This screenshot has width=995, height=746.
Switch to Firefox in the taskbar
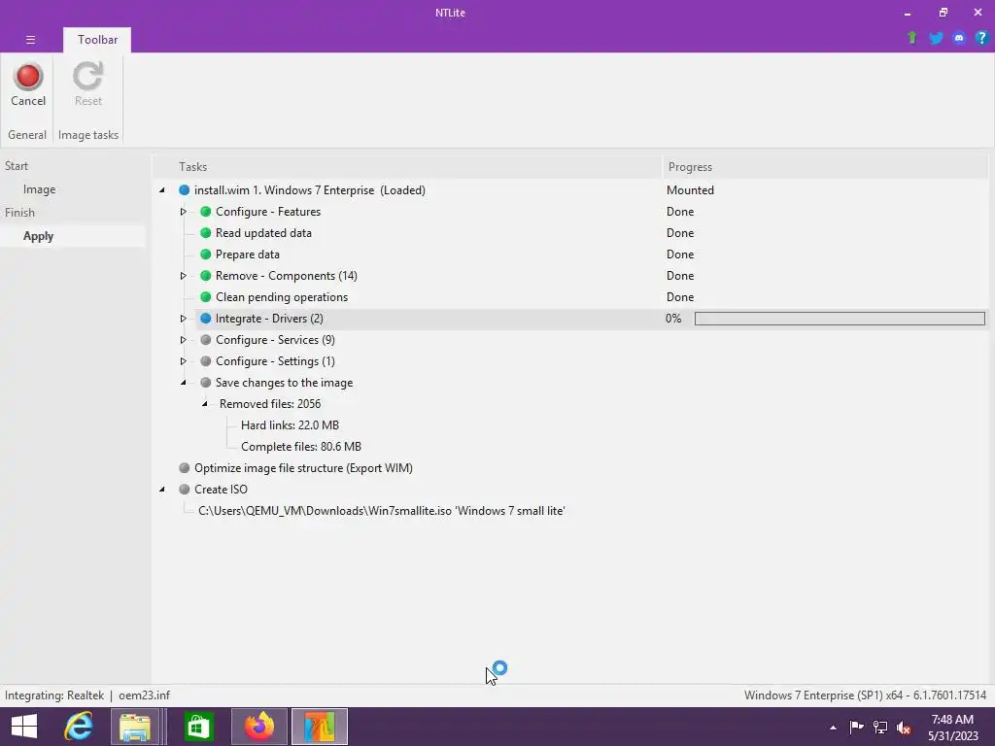click(258, 727)
